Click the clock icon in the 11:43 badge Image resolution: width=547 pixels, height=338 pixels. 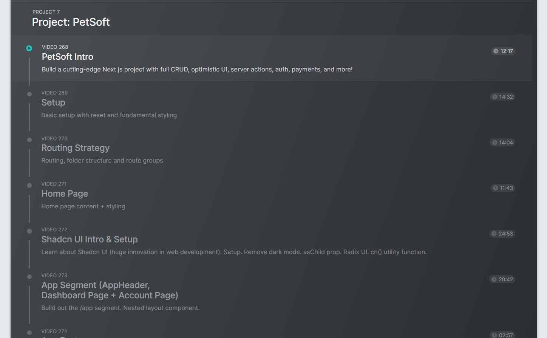click(x=496, y=188)
